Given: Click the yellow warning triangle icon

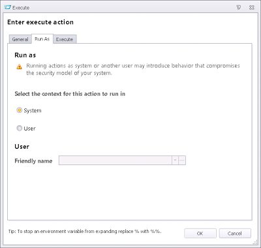Looking at the screenshot, I should [19, 67].
